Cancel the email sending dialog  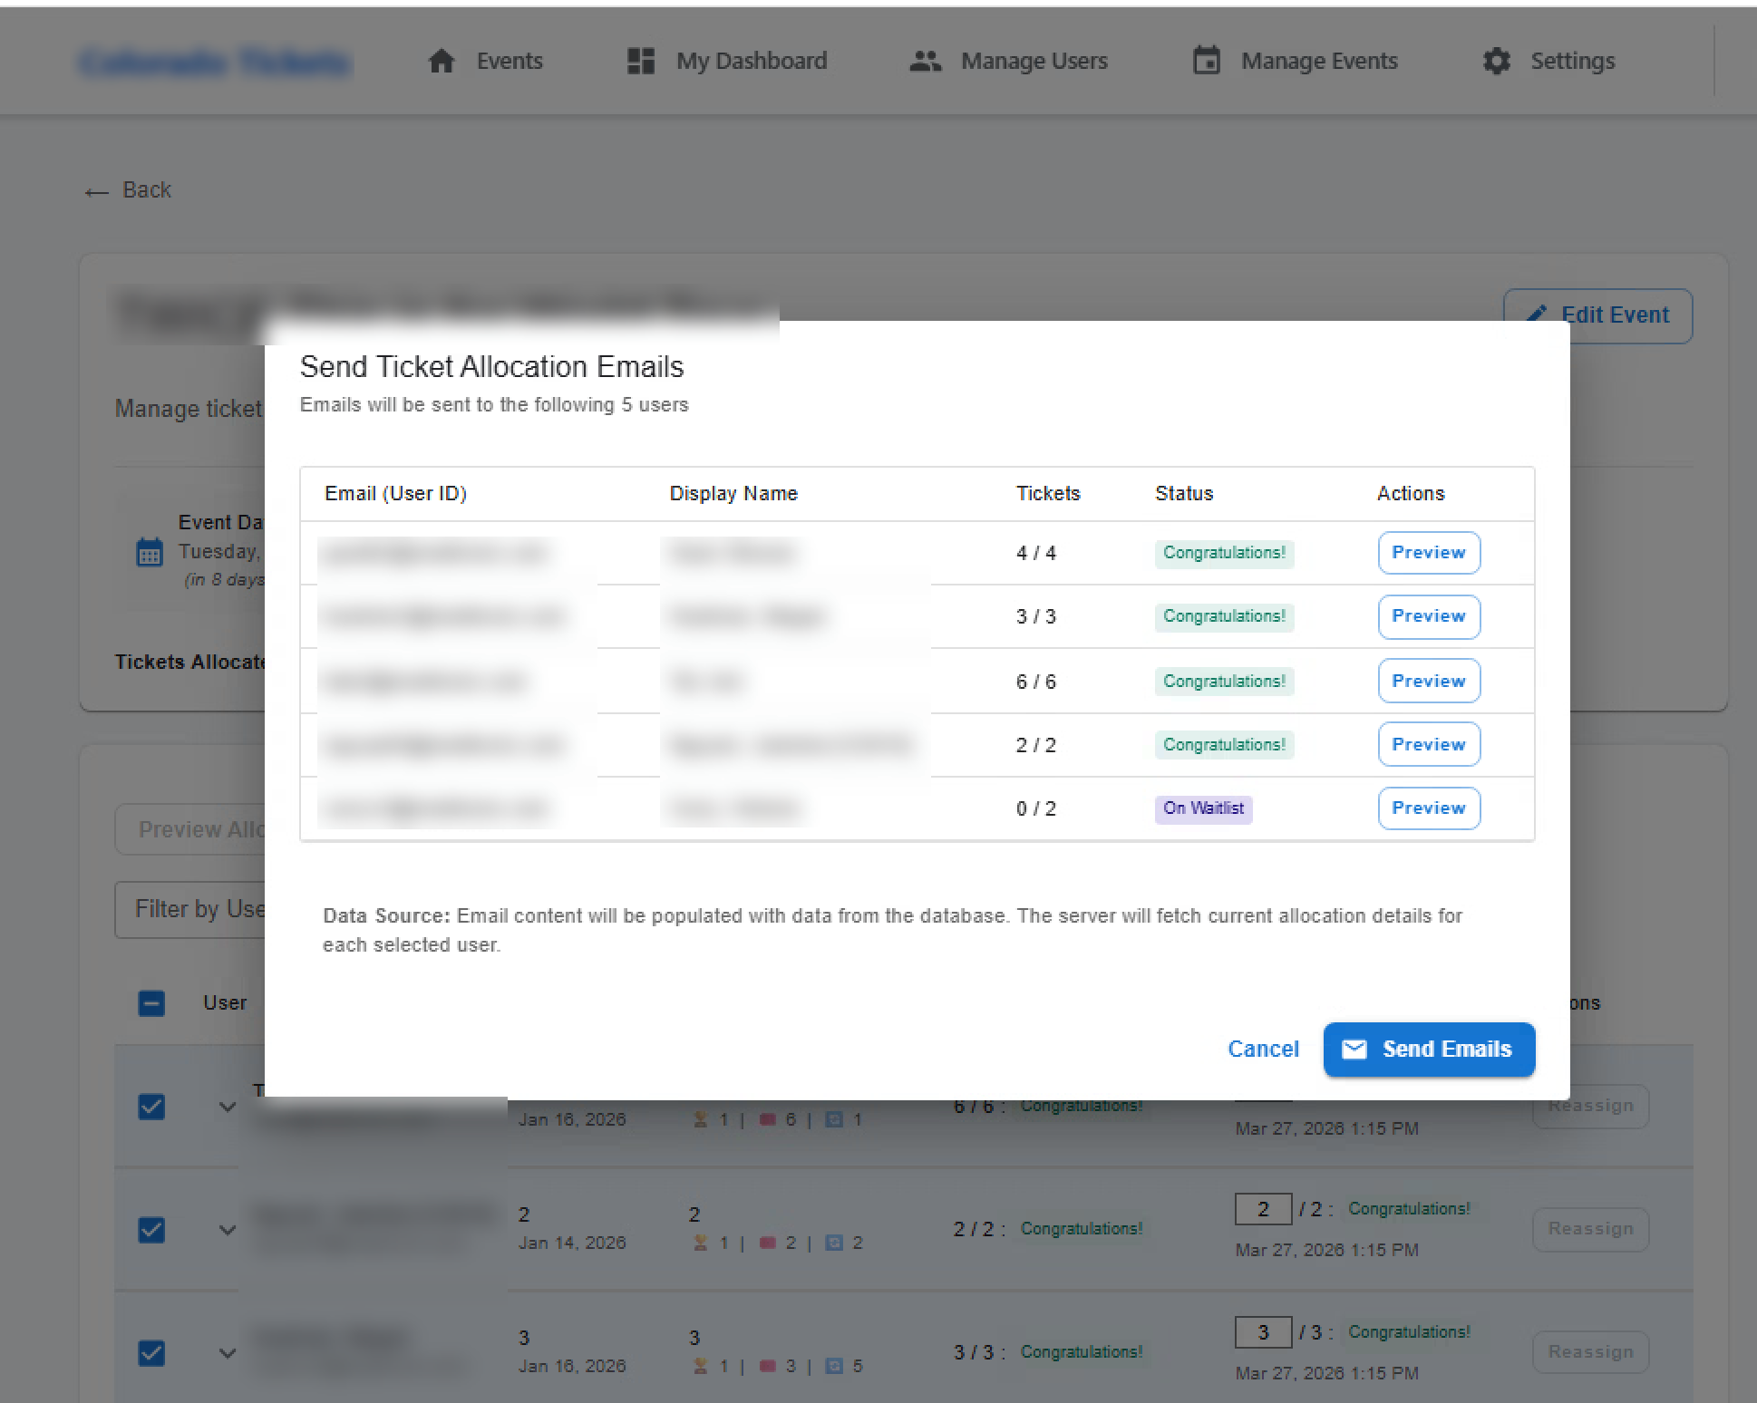pos(1263,1049)
